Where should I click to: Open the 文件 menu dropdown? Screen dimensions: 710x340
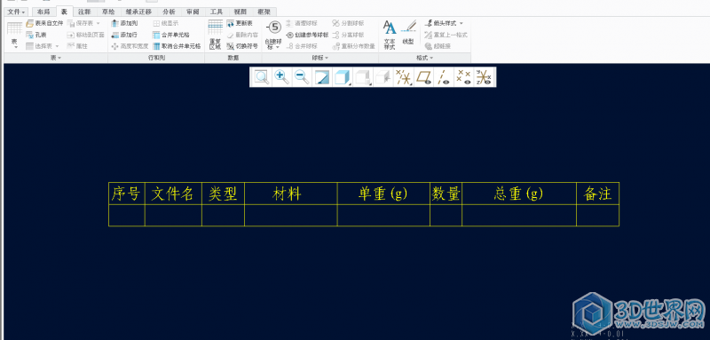pyautogui.click(x=16, y=12)
